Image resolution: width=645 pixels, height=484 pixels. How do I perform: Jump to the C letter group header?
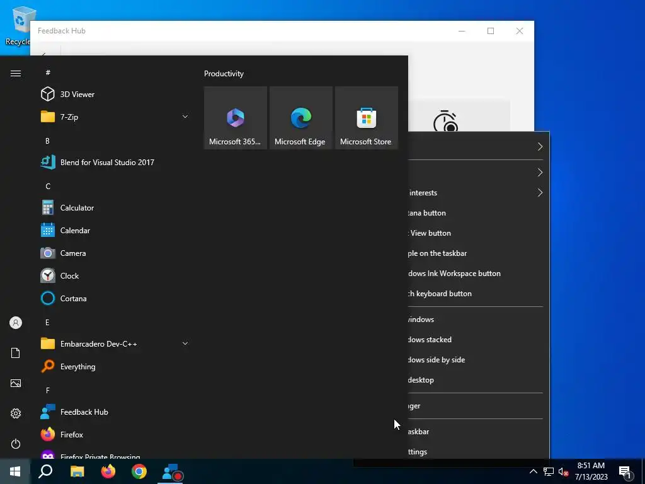pyautogui.click(x=48, y=187)
